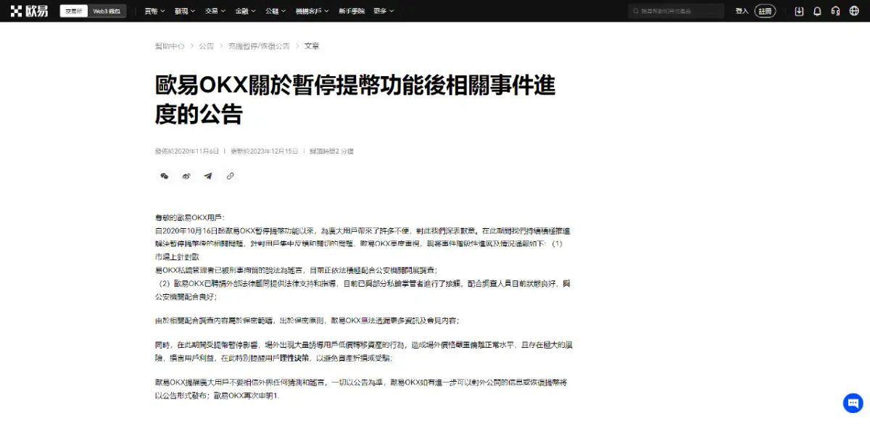Click the paragraph starting 由於相關配合調查內容
Image resolution: width=870 pixels, height=447 pixels.
[307, 320]
